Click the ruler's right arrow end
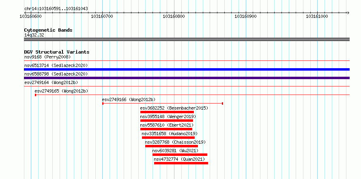The height and width of the screenshot is (179, 361). 348,13
